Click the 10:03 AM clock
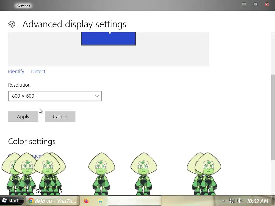Viewport: 275px width, 206px height. click(258, 201)
